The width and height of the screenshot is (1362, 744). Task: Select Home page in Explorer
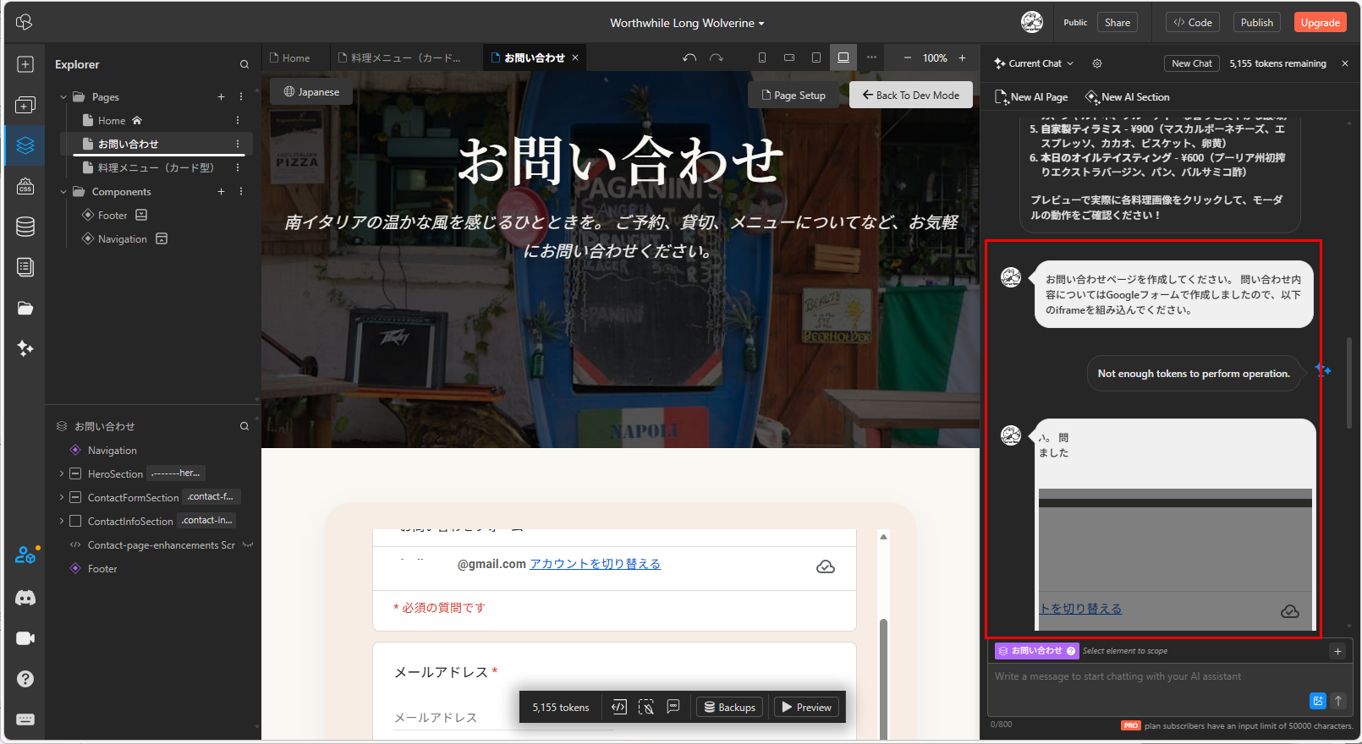tap(112, 120)
